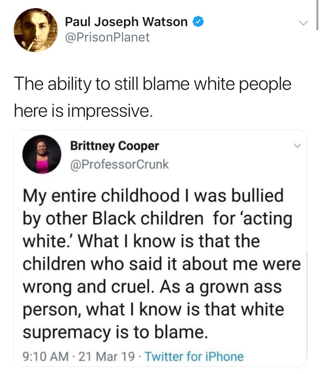Image resolution: width=321 pixels, height=374 pixels.
Task: Click the line "My entire childhood I was bullied"
Action: tap(153, 196)
